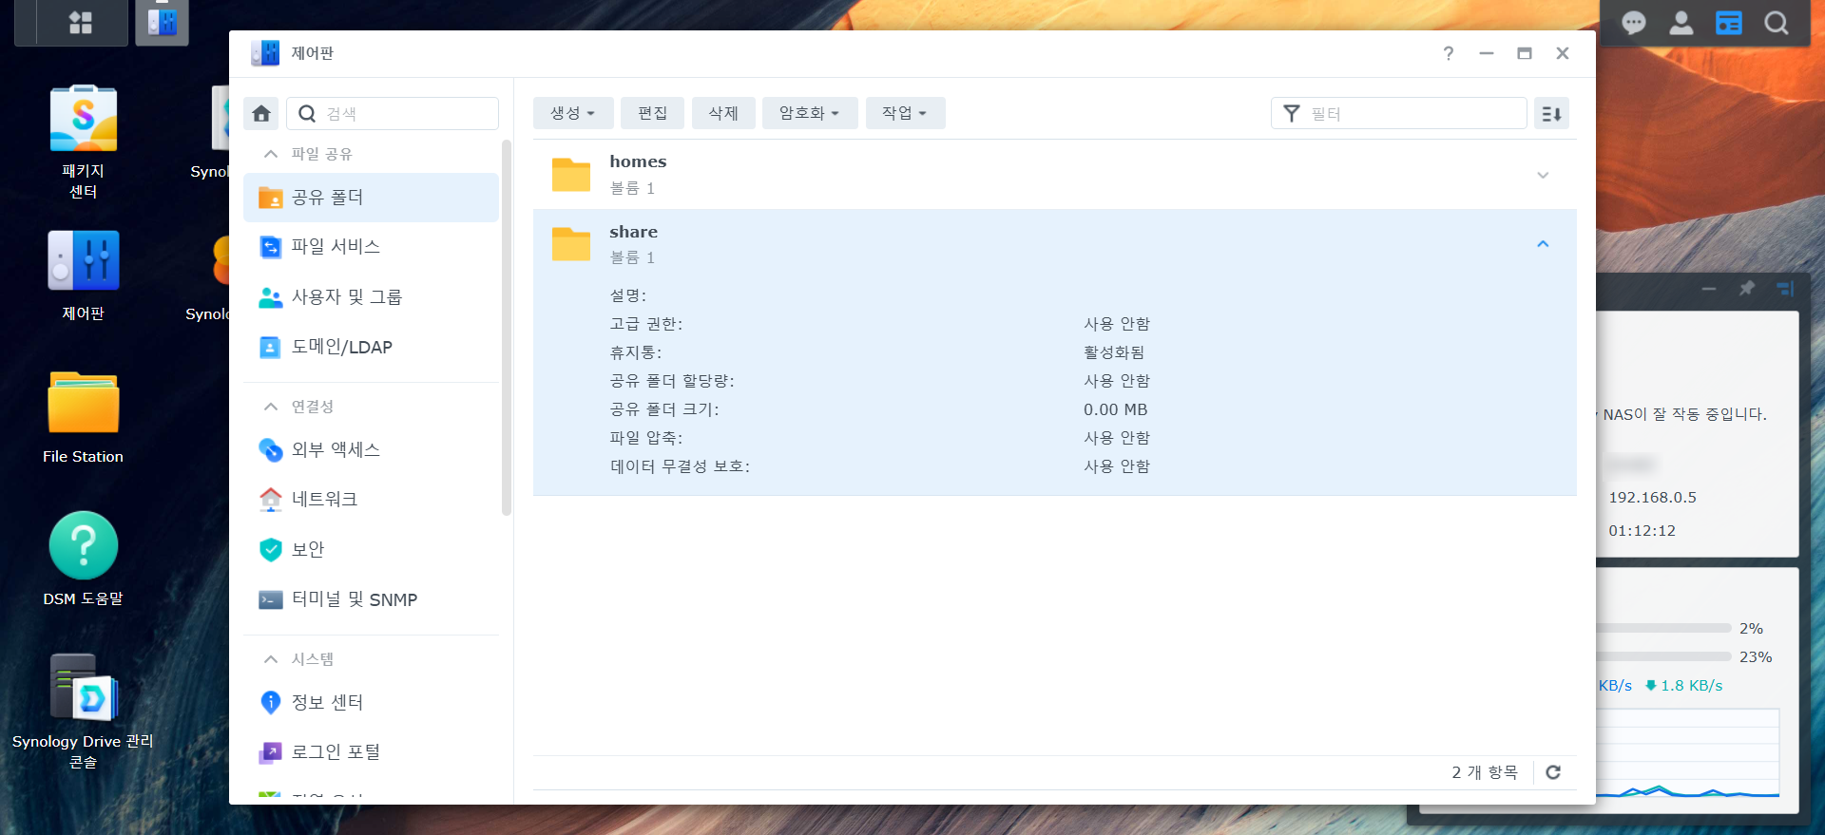Open 사용자 및 그룹 settings
Image resolution: width=1825 pixels, height=835 pixels.
(371, 297)
